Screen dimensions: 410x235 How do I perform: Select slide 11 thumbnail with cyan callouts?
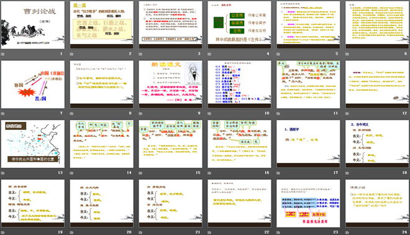pos(308,85)
